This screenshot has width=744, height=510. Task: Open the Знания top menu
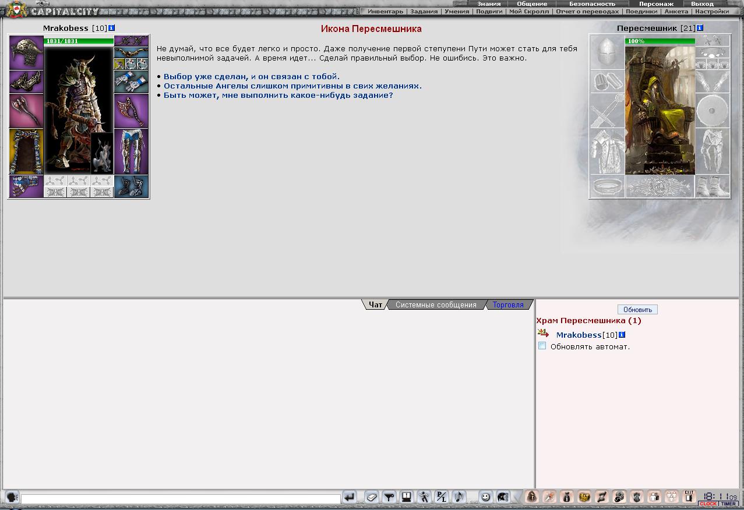point(489,3)
